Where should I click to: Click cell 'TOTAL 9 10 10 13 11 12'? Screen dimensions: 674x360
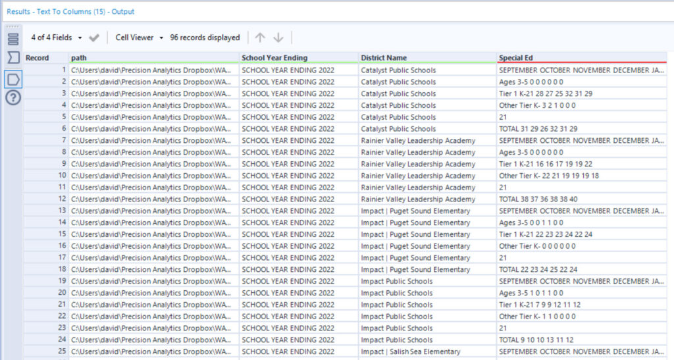point(582,340)
